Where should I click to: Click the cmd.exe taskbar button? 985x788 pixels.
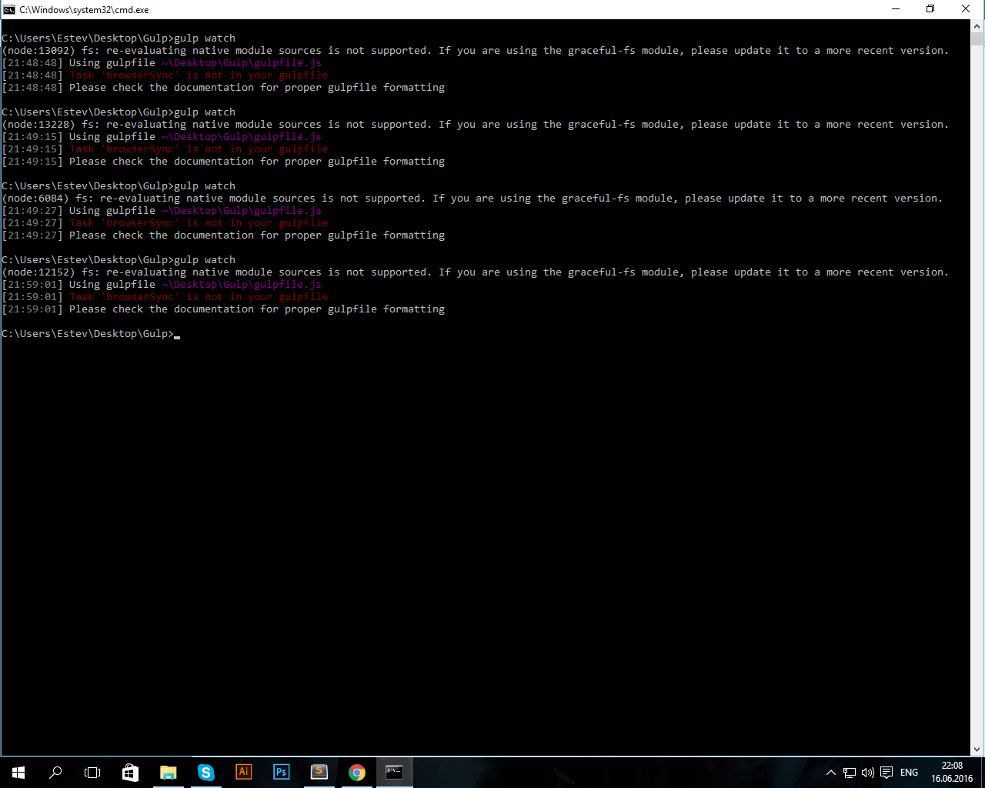tap(394, 773)
